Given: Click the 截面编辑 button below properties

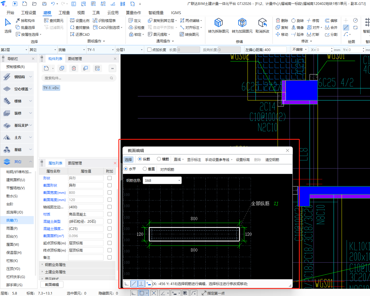Looking at the screenshot, I should tap(52, 284).
